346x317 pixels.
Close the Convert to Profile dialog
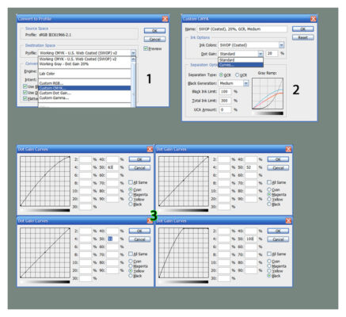[165, 19]
